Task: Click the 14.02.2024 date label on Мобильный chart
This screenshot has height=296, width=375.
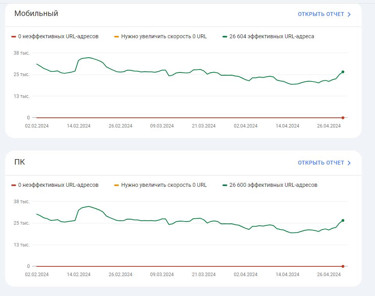Action: (x=79, y=126)
